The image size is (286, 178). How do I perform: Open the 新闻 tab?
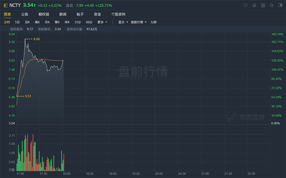click(x=63, y=14)
